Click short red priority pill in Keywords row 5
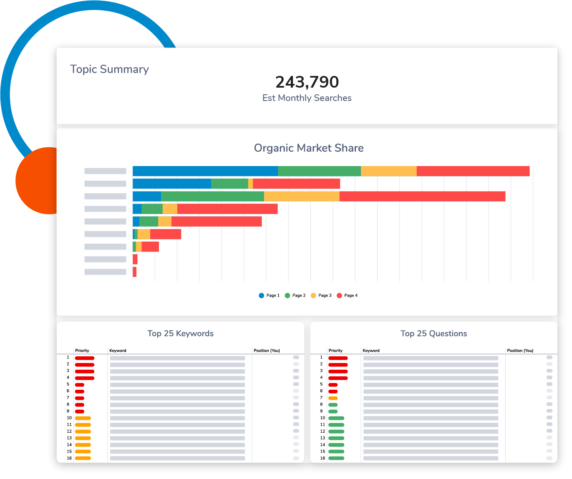Image resolution: width=572 pixels, height=479 pixels. tap(80, 385)
